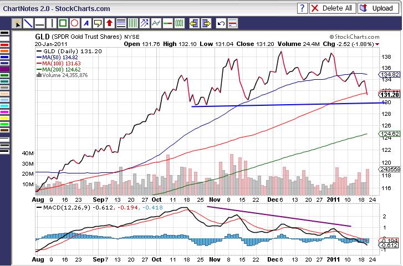The height and width of the screenshot is (266, 403).
Task: Pick the brown color swatch
Action: (5, 130)
